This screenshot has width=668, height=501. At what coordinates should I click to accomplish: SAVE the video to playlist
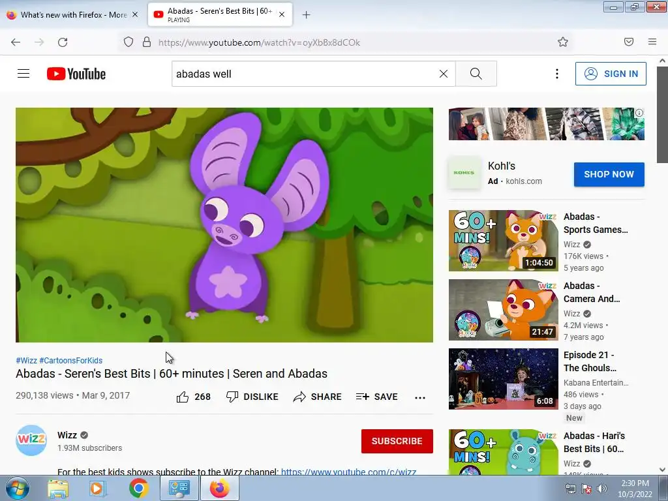[x=376, y=397]
